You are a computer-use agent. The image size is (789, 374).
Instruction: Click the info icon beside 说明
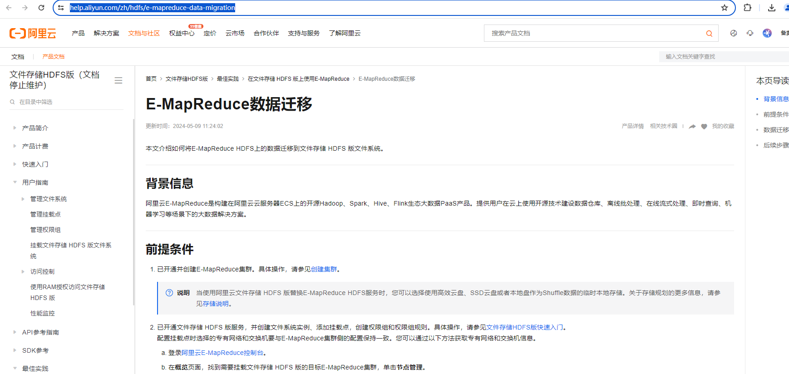tap(169, 293)
